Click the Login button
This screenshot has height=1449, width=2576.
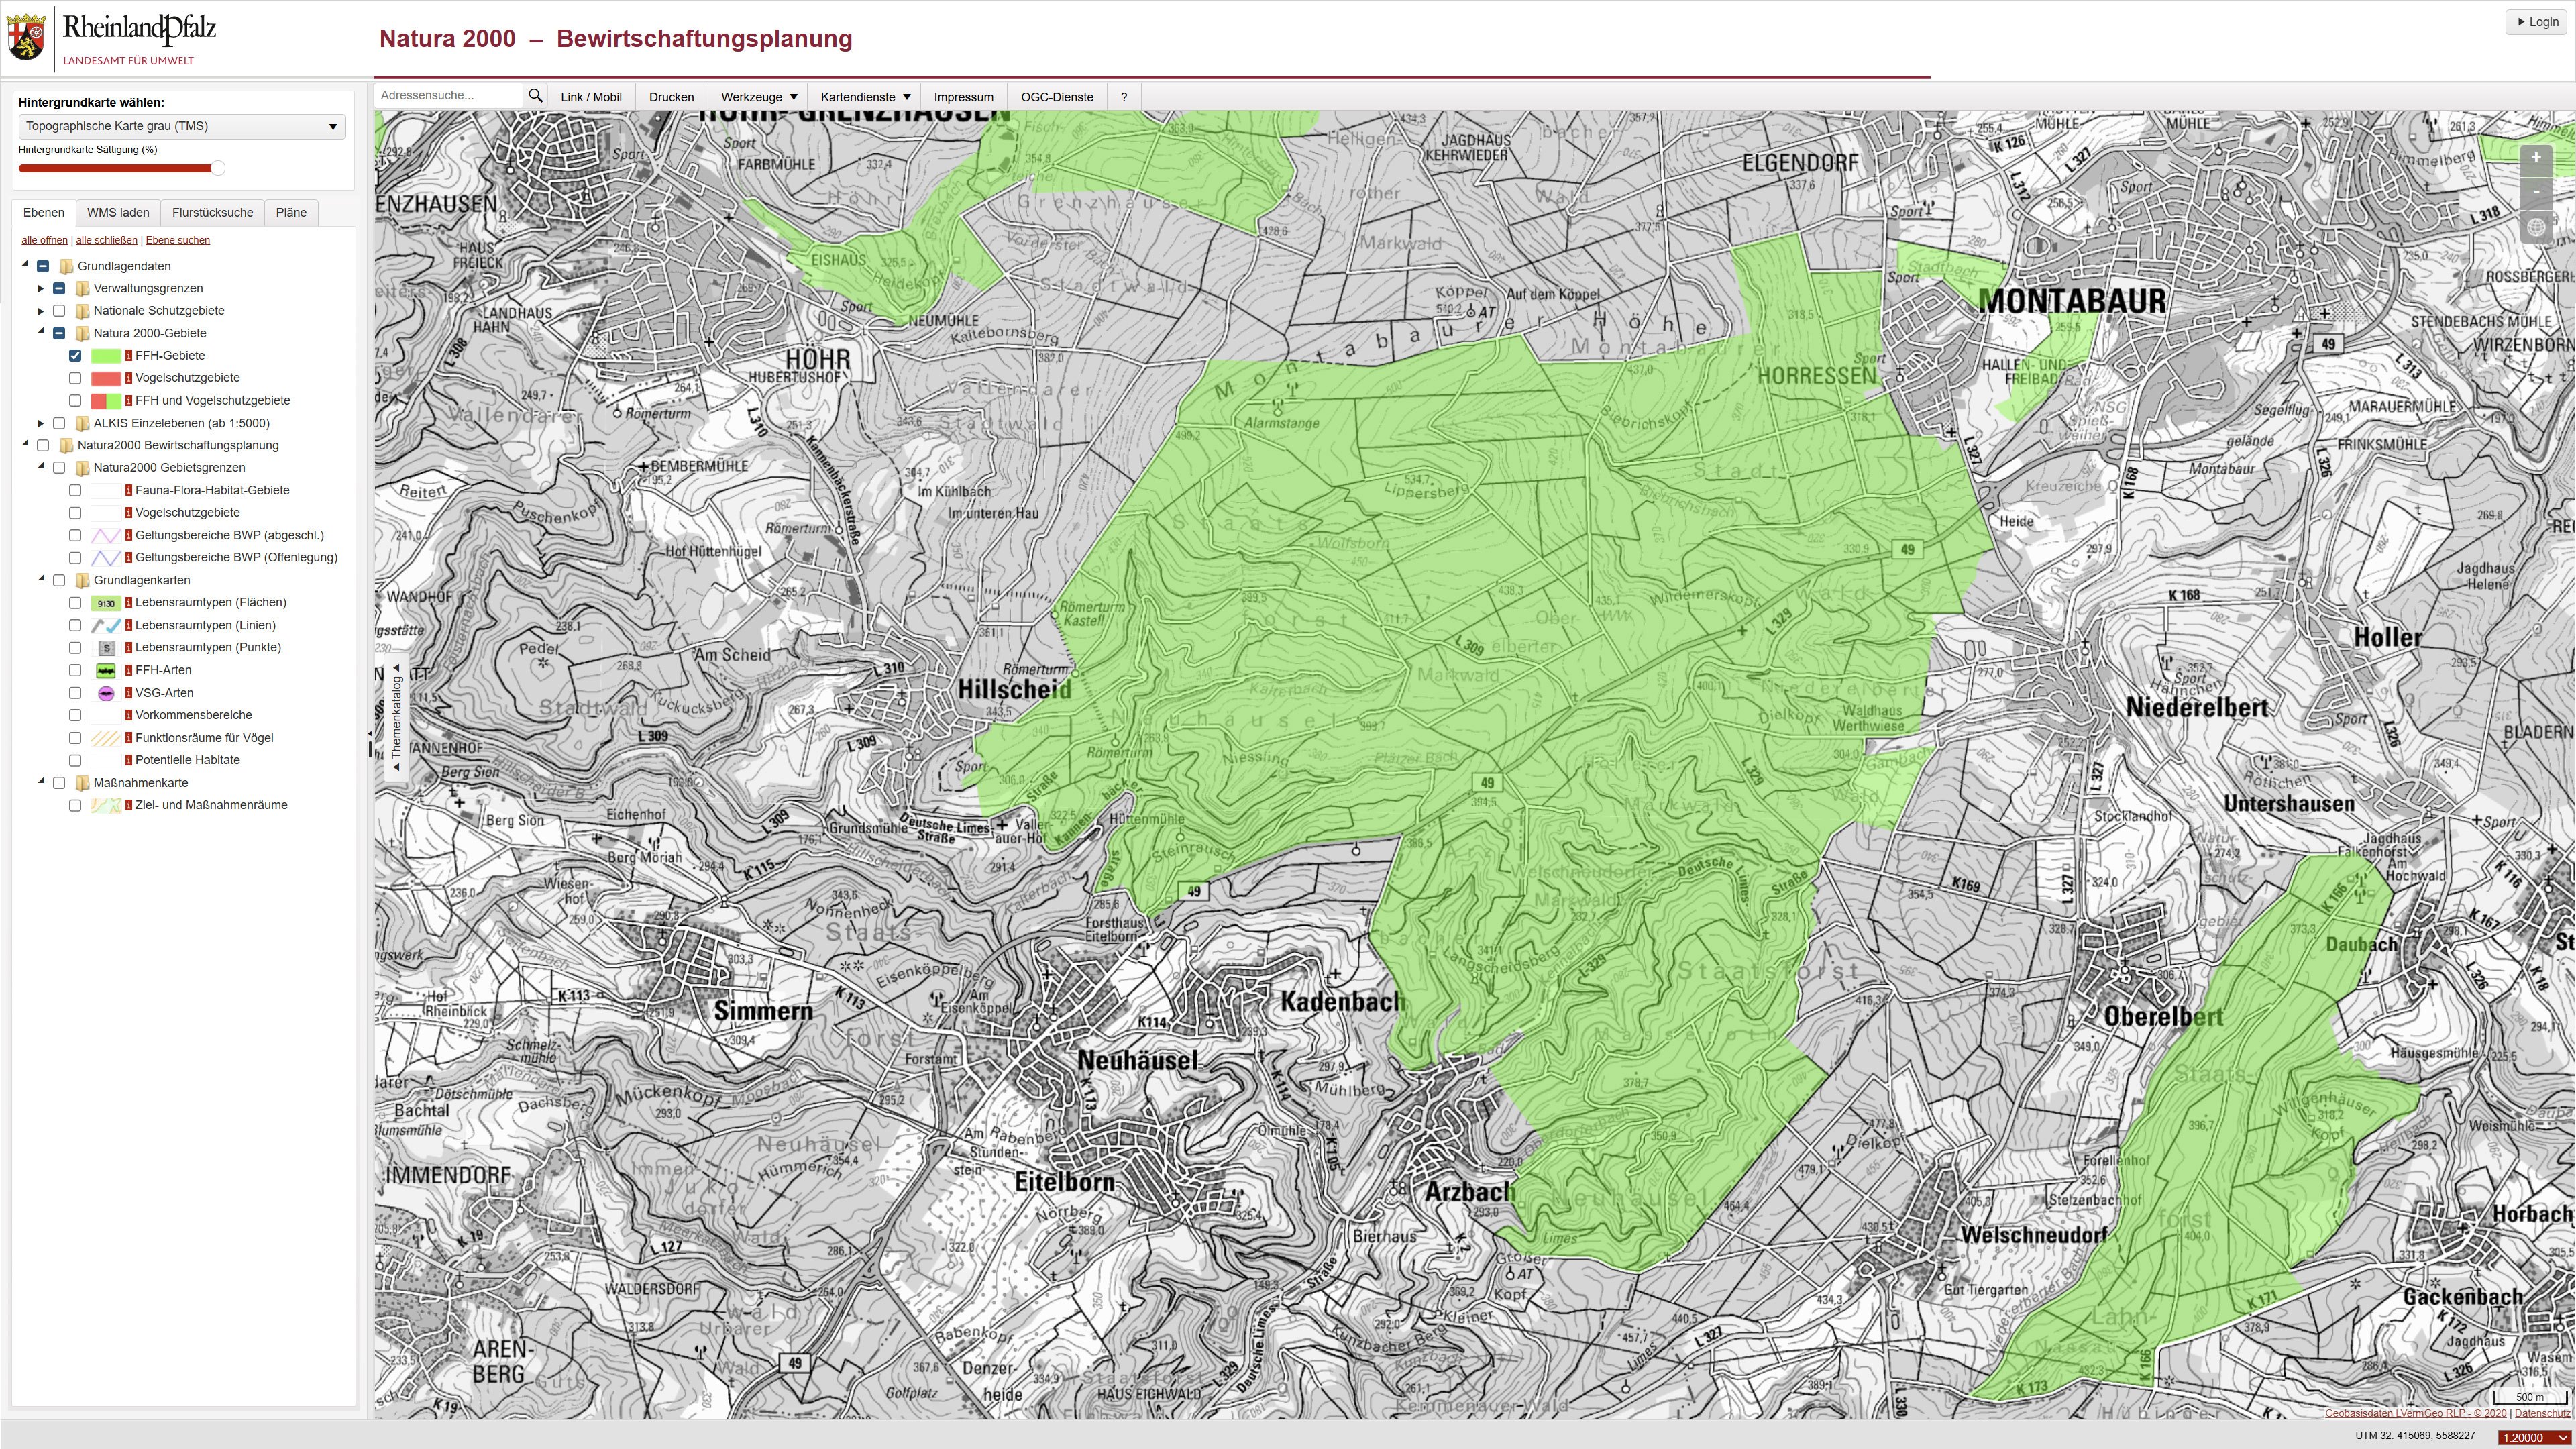coord(2538,22)
